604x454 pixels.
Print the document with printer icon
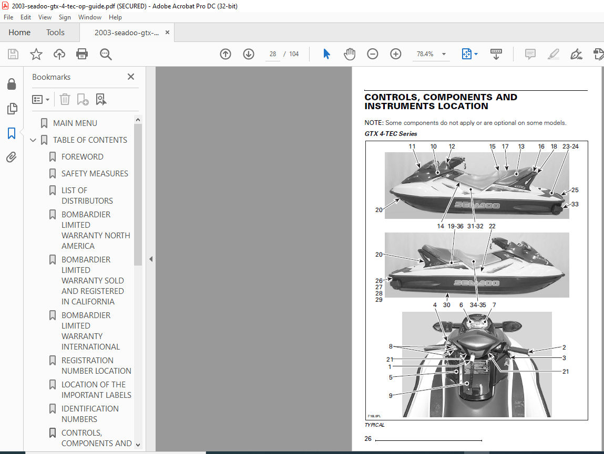82,54
